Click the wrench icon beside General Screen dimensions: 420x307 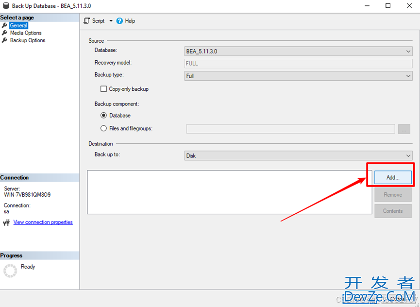pyautogui.click(x=4, y=25)
